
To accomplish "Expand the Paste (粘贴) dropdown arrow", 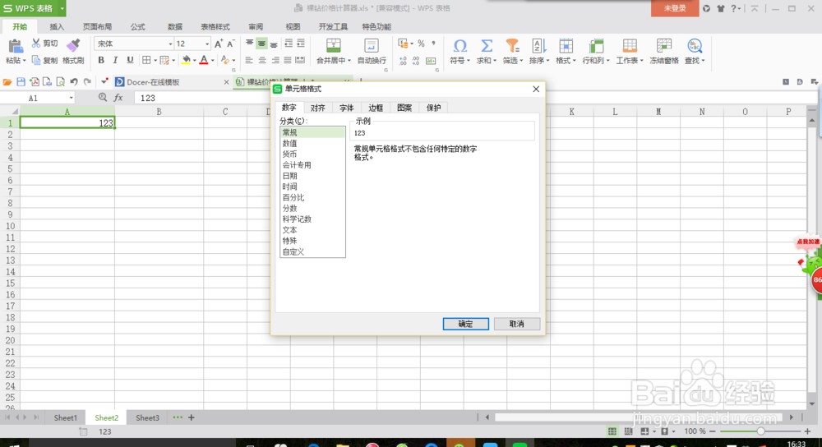I will 24,61.
